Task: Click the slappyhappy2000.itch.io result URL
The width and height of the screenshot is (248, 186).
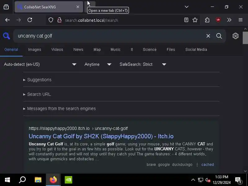Action: pyautogui.click(x=78, y=128)
